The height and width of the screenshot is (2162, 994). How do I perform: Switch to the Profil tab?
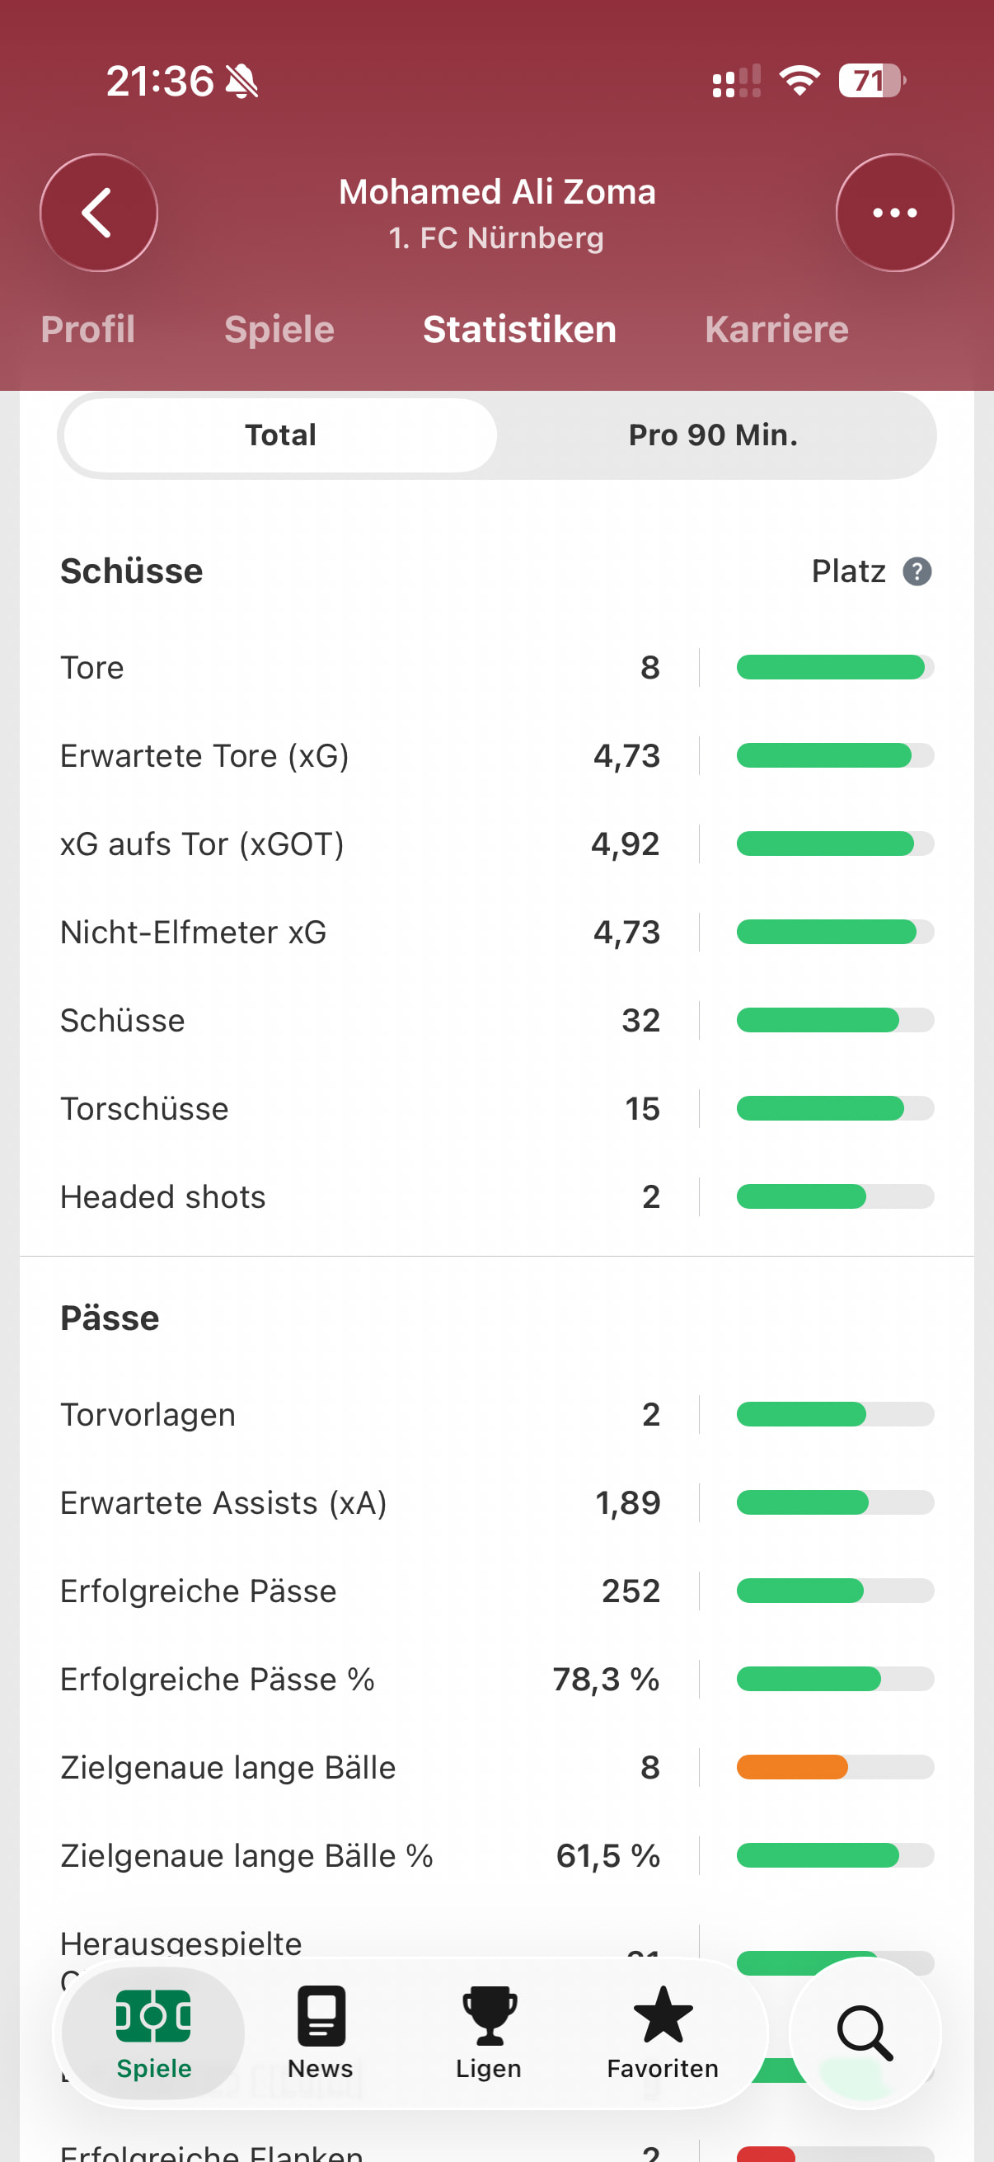pos(88,329)
